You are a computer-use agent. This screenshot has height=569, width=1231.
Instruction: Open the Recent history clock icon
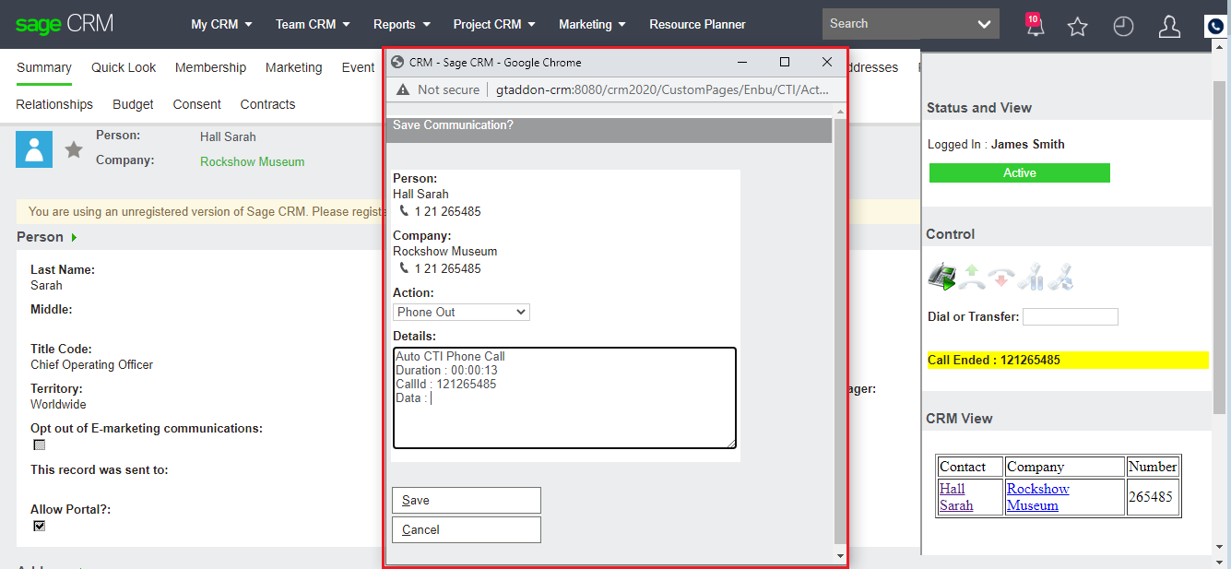[1123, 27]
